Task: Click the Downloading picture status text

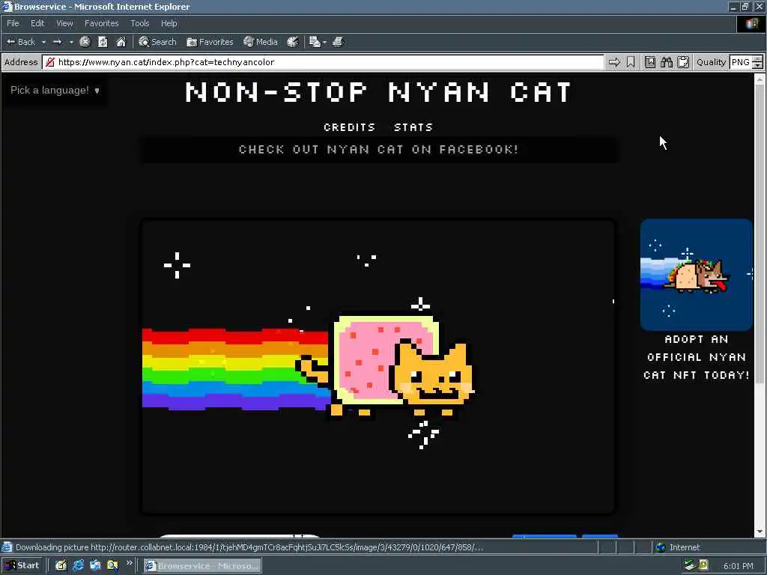Action: (x=249, y=547)
